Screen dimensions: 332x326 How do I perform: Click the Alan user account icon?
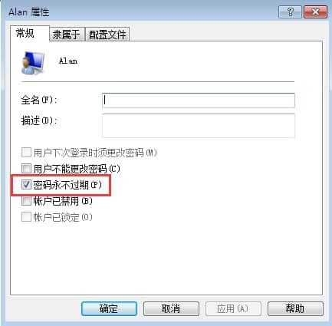[33, 63]
